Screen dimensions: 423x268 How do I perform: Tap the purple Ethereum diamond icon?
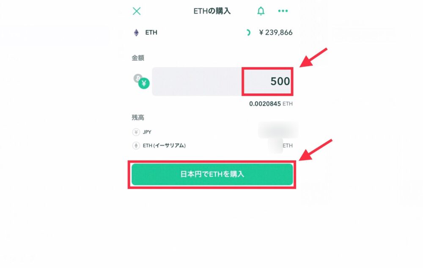click(137, 33)
